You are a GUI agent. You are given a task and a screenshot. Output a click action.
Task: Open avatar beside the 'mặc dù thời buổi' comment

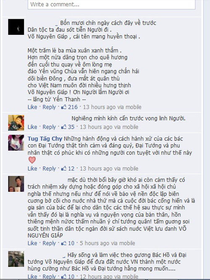[16, 184]
